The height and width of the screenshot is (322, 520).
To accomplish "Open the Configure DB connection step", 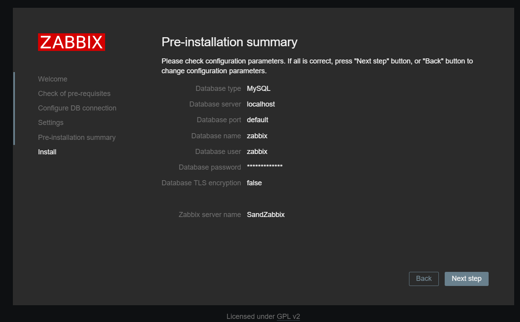I will 77,108.
